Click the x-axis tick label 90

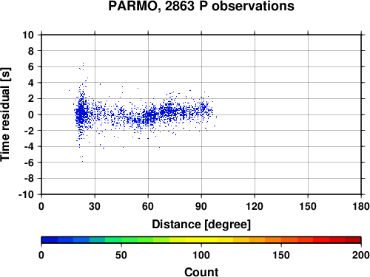coord(201,206)
